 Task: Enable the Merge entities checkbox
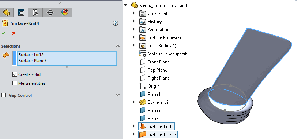tap(15, 83)
